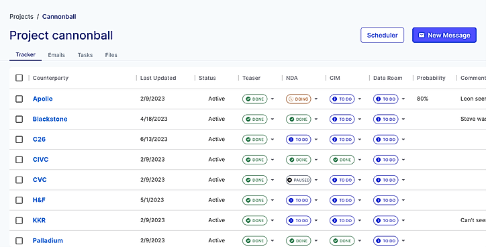486x247 pixels.
Task: Click Apollo's Data Room TO DO badge
Action: click(x=385, y=99)
